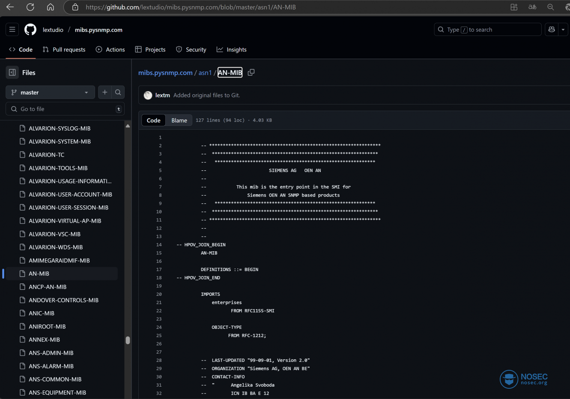Image resolution: width=570 pixels, height=399 pixels.
Task: Open ANS-EQUIPMENT-MIB file
Action: pyautogui.click(x=57, y=393)
